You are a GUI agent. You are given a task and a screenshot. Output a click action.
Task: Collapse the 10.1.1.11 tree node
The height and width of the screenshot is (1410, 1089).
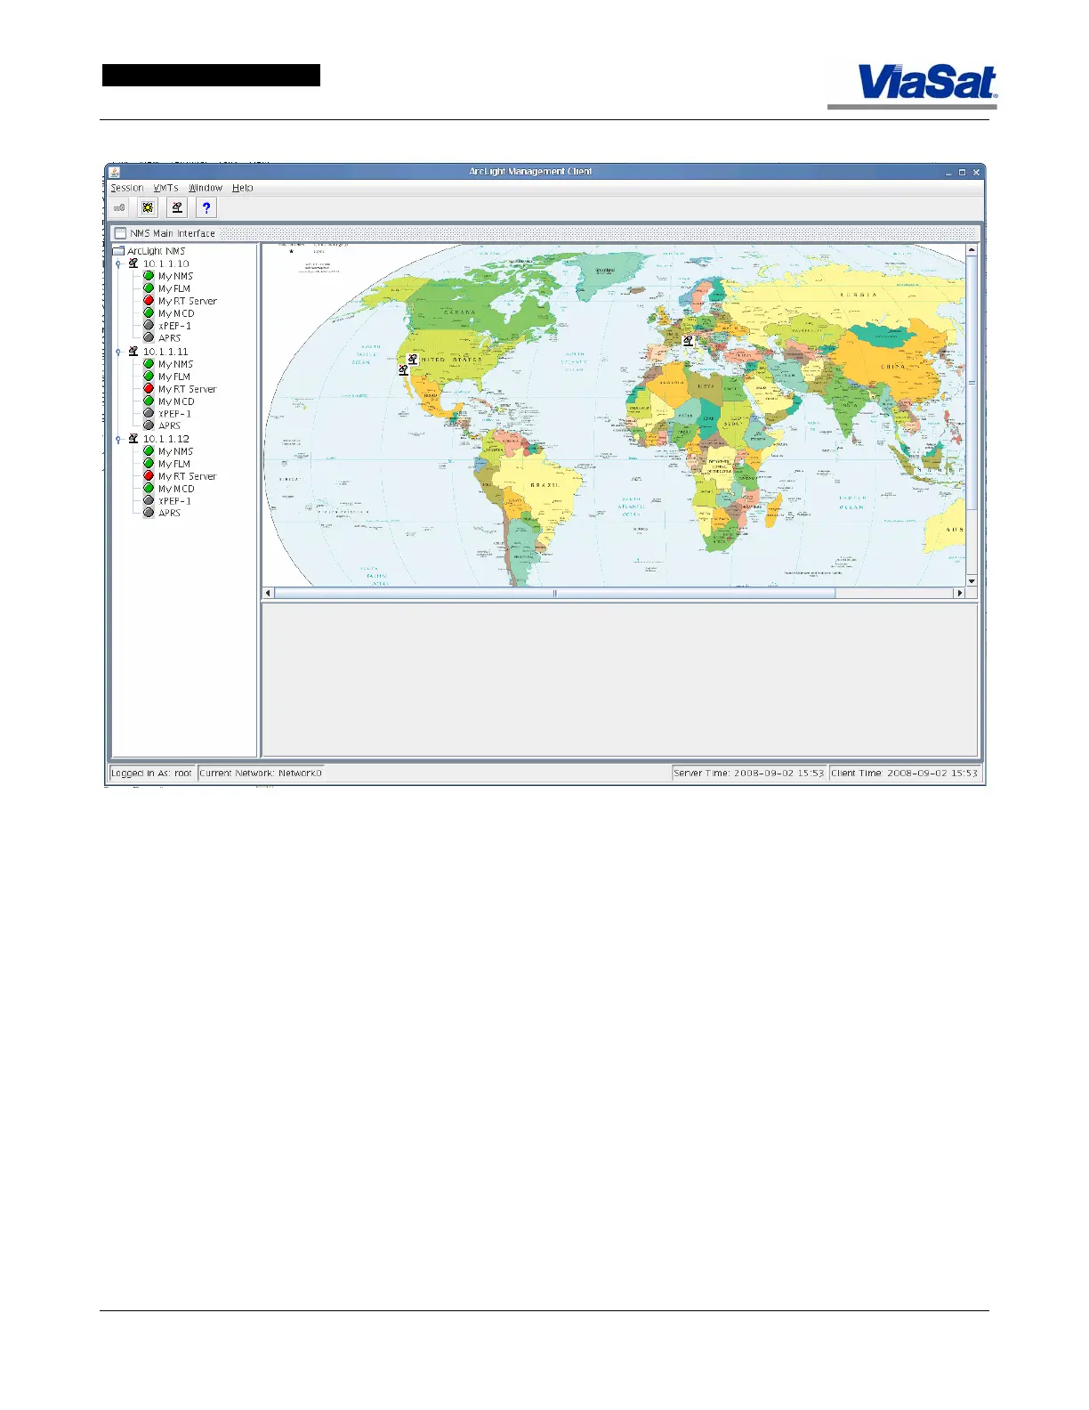click(x=118, y=352)
